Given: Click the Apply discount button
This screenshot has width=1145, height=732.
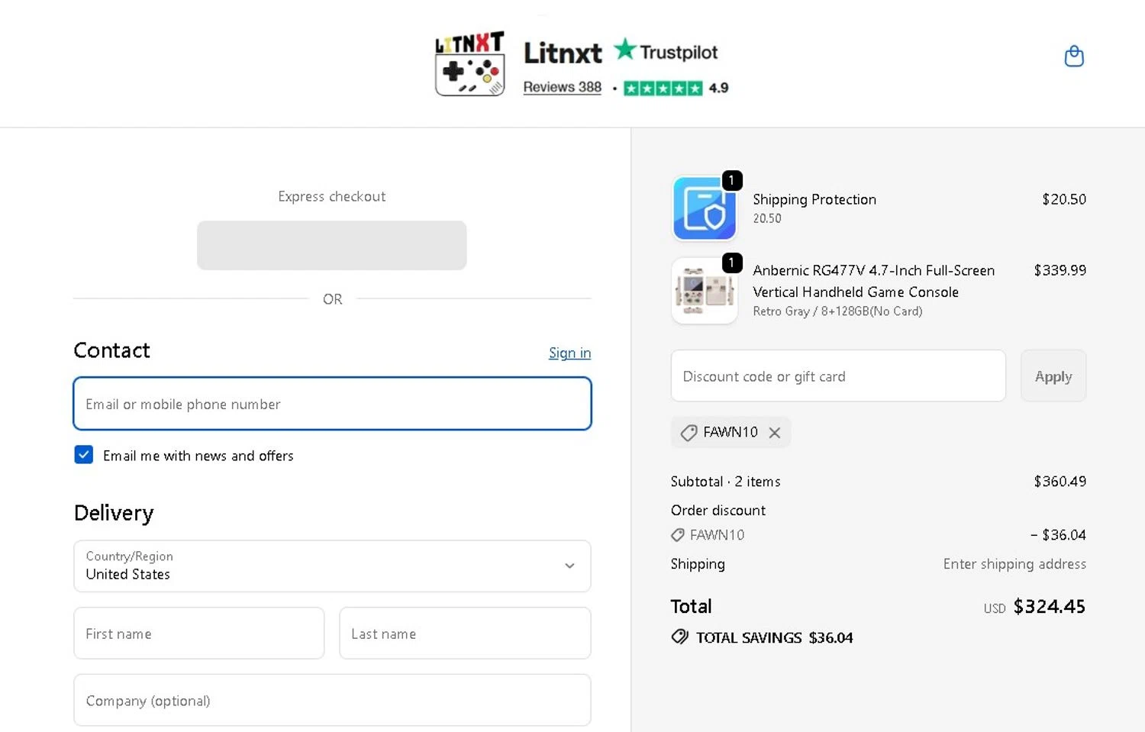Looking at the screenshot, I should pos(1053,376).
